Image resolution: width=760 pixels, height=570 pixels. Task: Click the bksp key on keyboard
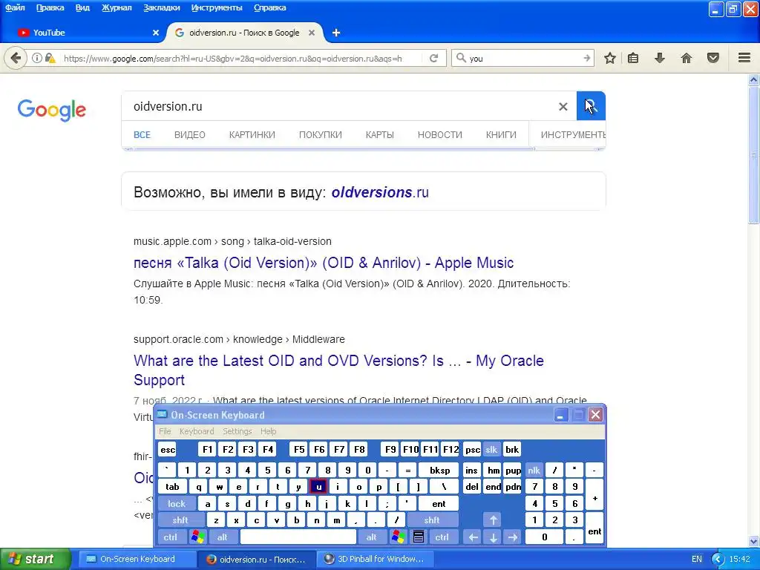point(439,470)
